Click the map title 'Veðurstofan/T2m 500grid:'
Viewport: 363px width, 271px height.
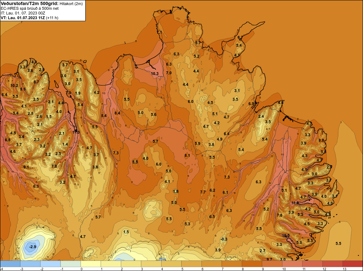(x=29, y=4)
